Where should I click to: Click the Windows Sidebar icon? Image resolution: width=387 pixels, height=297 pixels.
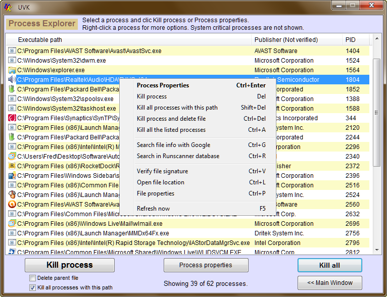[12, 176]
